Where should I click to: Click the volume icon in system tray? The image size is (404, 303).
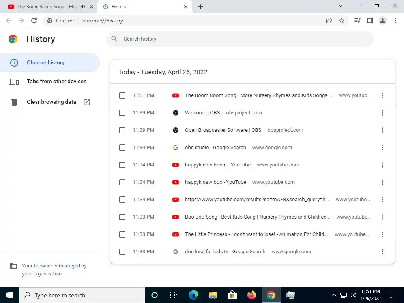point(353,295)
